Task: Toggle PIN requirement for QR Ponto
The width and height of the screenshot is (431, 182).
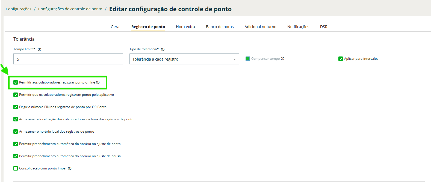Action: (16, 107)
